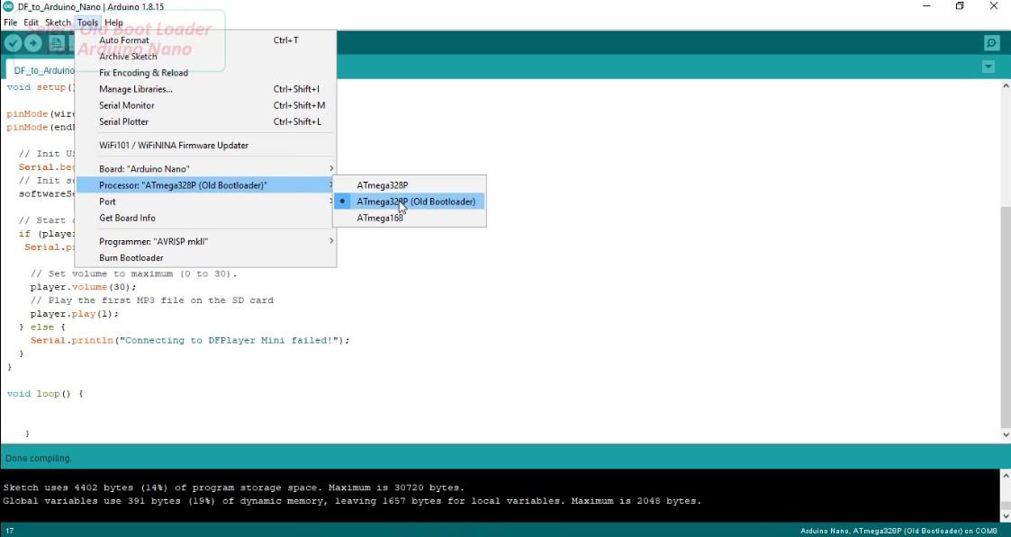1011x537 pixels.
Task: Select Get Board Info
Action: tap(205, 218)
